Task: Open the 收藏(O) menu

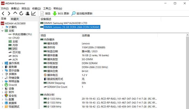Action: [36, 8]
